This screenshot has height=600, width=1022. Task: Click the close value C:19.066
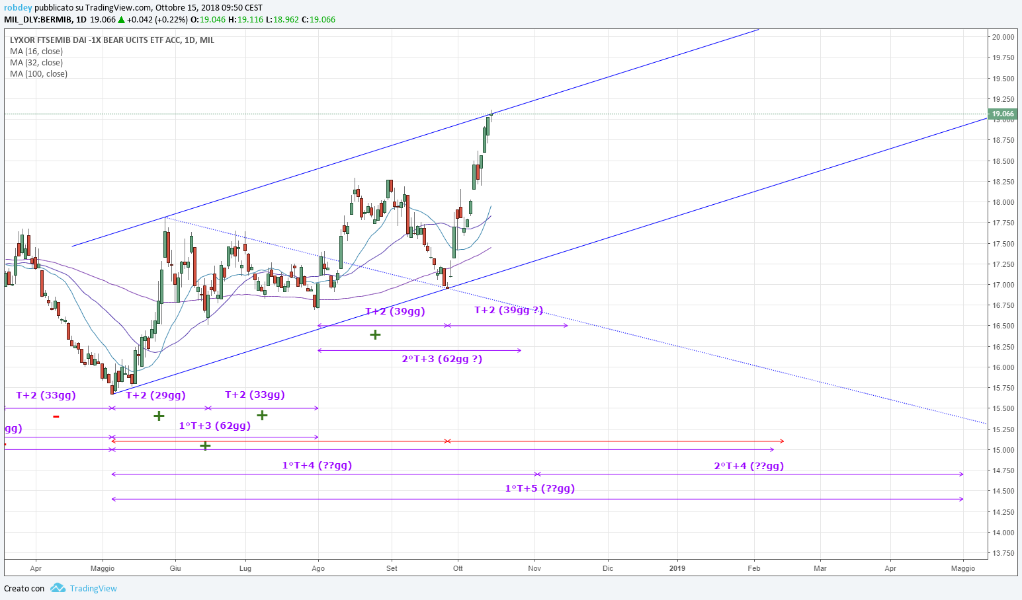[x=318, y=20]
